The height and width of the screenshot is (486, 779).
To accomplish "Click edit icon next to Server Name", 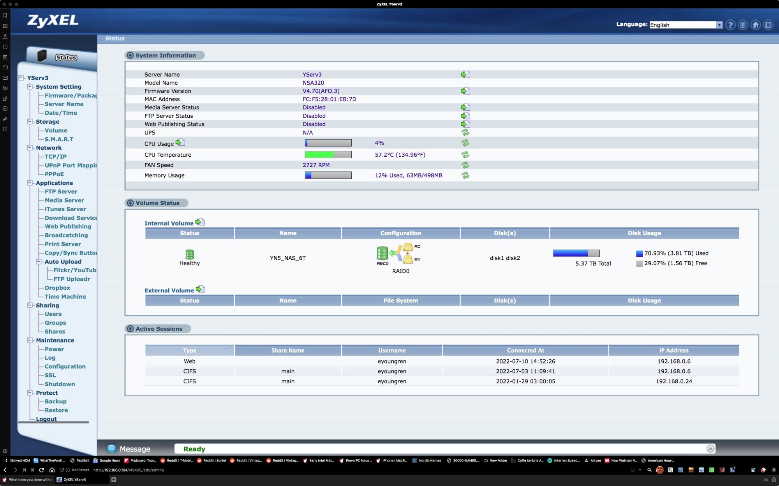I will [465, 74].
